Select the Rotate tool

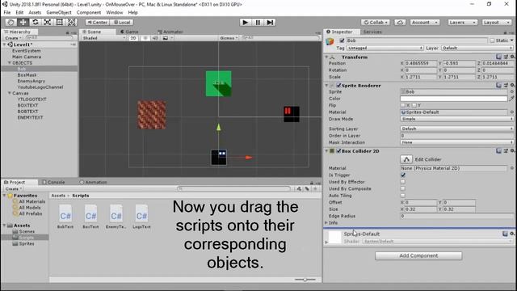click(35, 22)
